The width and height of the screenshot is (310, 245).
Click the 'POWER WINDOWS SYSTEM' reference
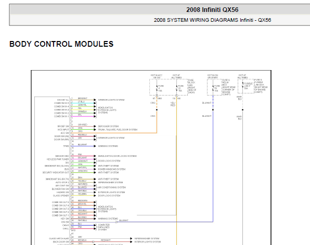(112, 169)
